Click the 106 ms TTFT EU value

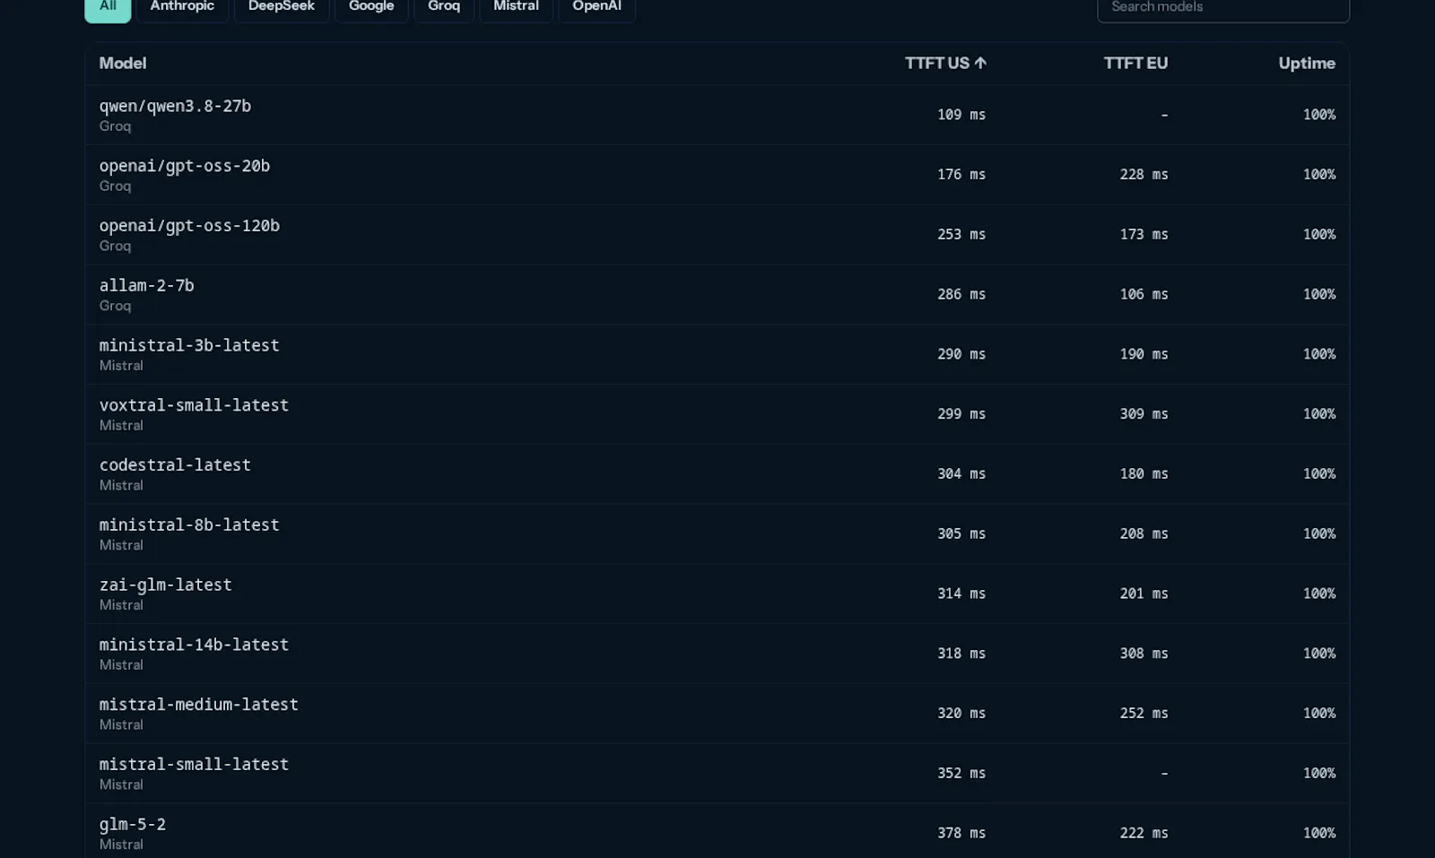point(1144,294)
